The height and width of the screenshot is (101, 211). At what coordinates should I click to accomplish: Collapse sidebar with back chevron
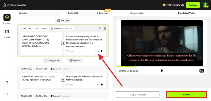click(7, 94)
